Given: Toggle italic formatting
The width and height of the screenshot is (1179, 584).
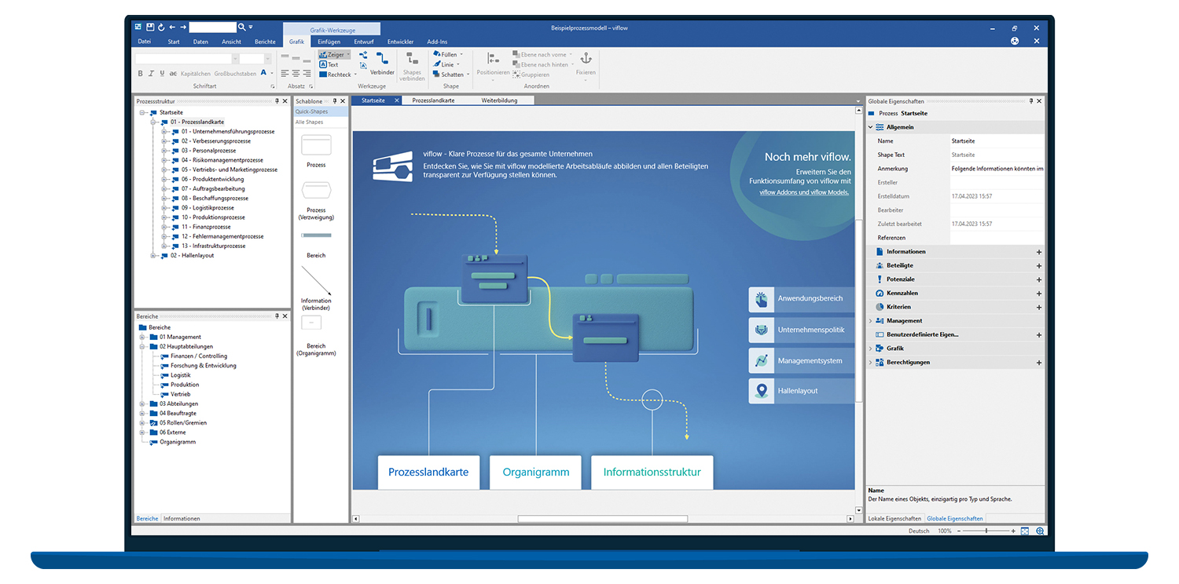Looking at the screenshot, I should point(151,72).
